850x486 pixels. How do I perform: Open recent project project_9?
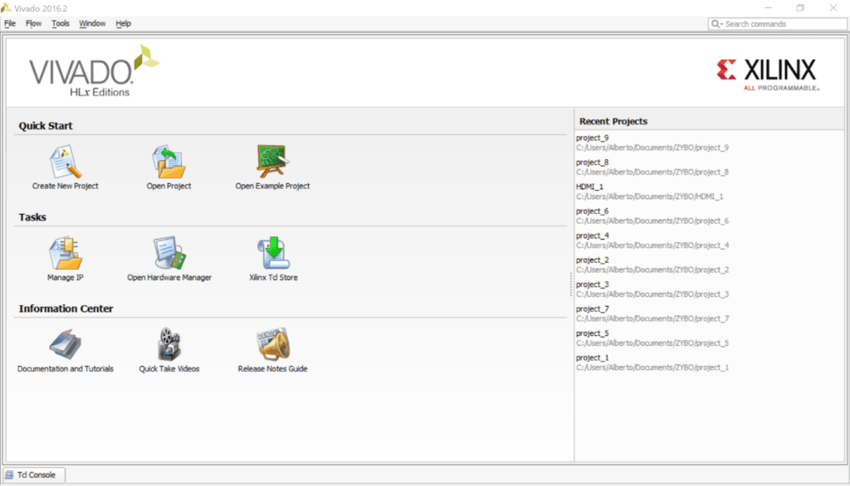click(x=592, y=138)
